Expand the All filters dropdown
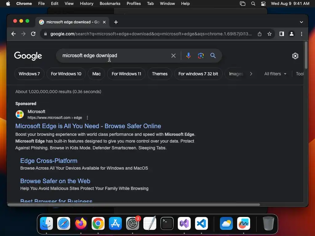The height and width of the screenshot is (236, 315). [x=275, y=74]
